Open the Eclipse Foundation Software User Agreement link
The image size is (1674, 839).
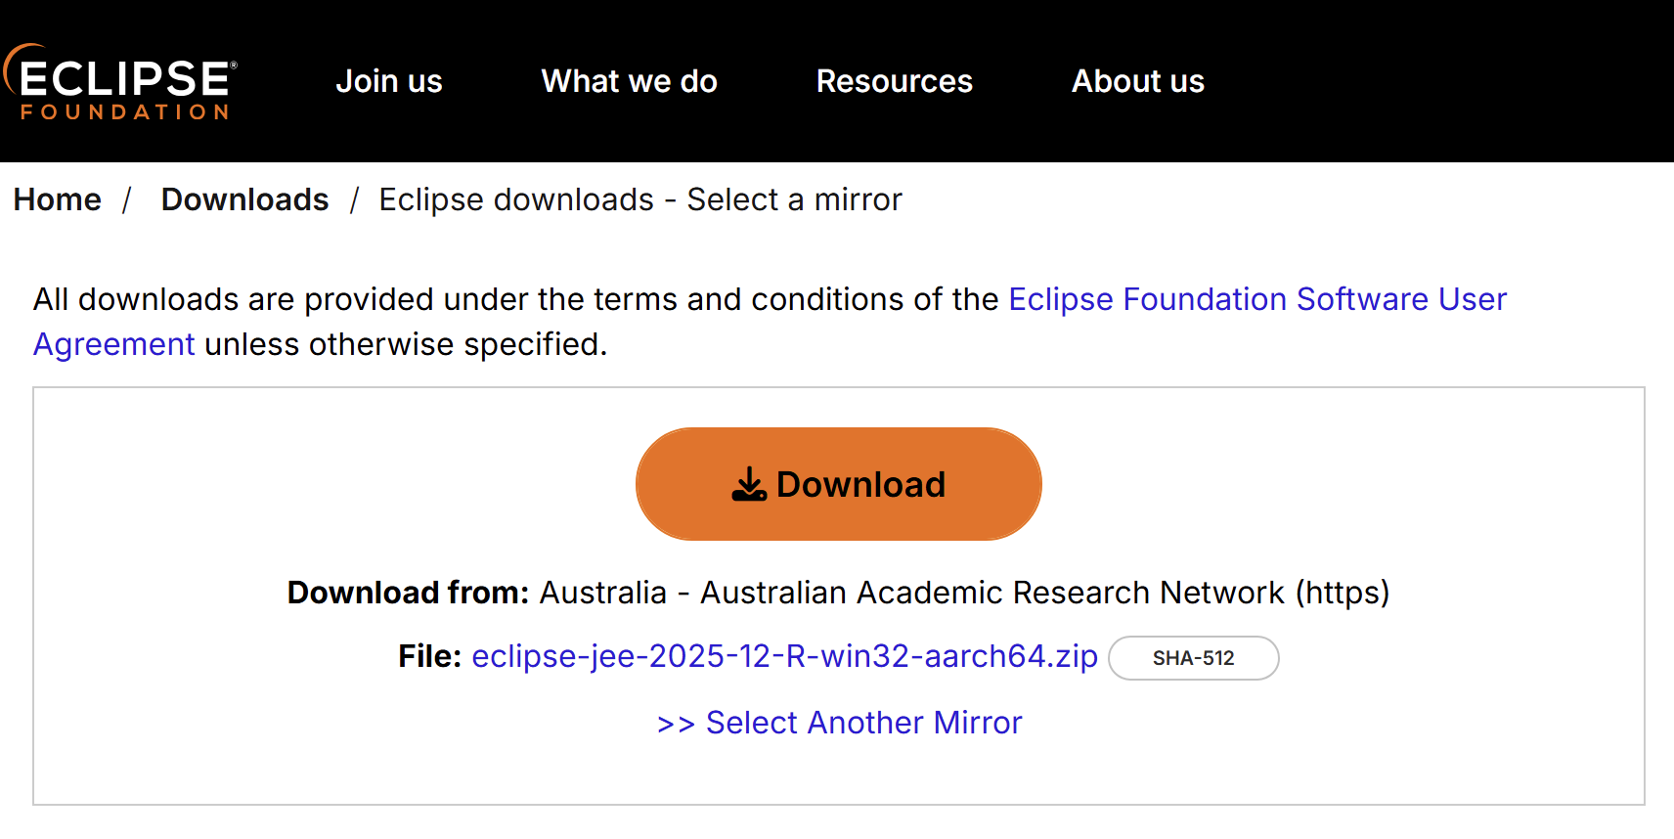click(1257, 299)
